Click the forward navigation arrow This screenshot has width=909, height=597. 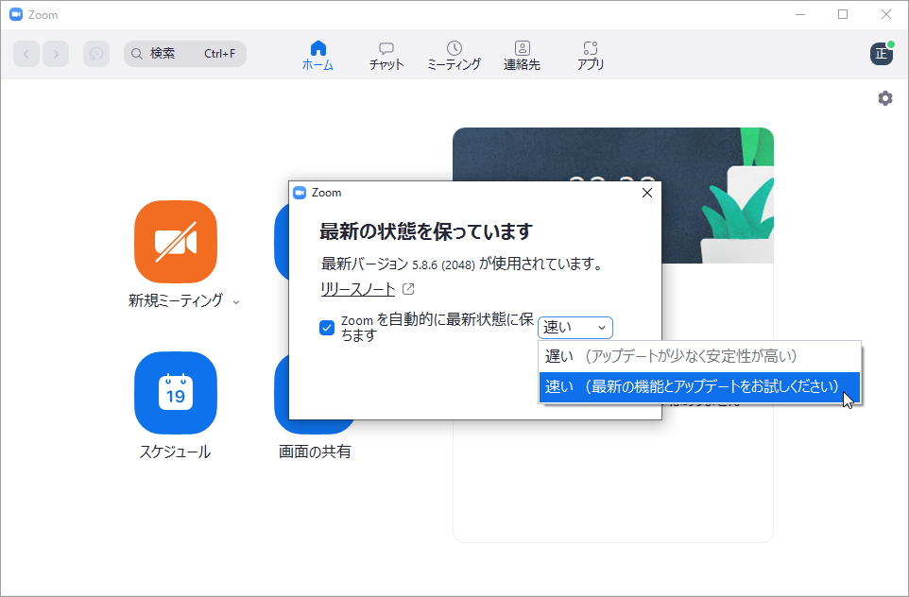point(56,54)
